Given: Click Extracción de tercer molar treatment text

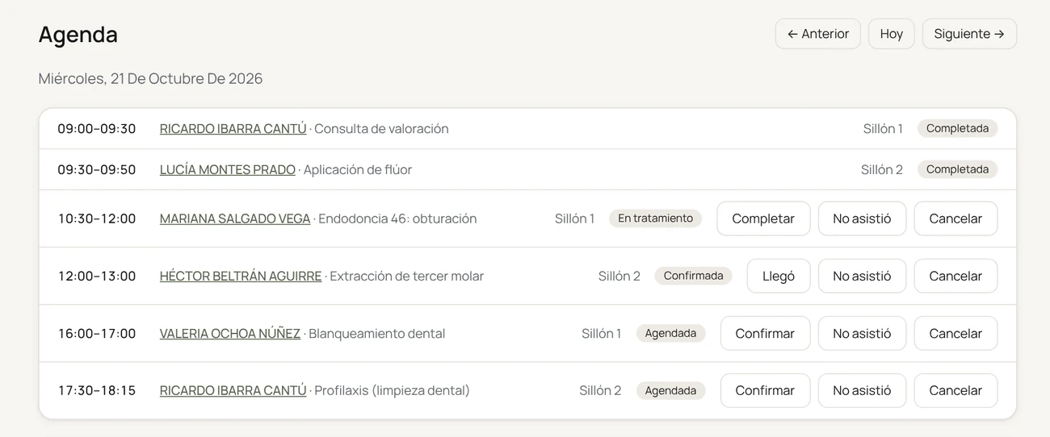Looking at the screenshot, I should point(407,276).
